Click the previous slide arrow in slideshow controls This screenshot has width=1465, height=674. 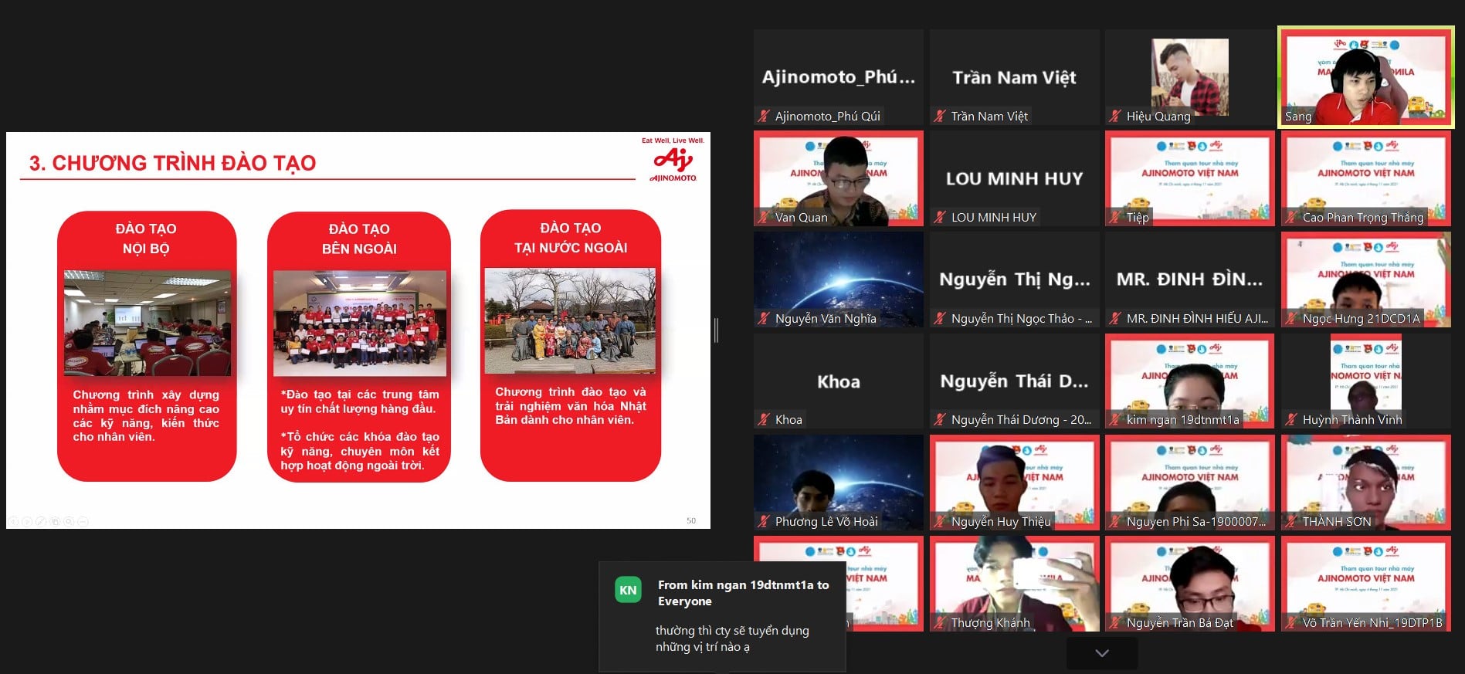[x=13, y=522]
